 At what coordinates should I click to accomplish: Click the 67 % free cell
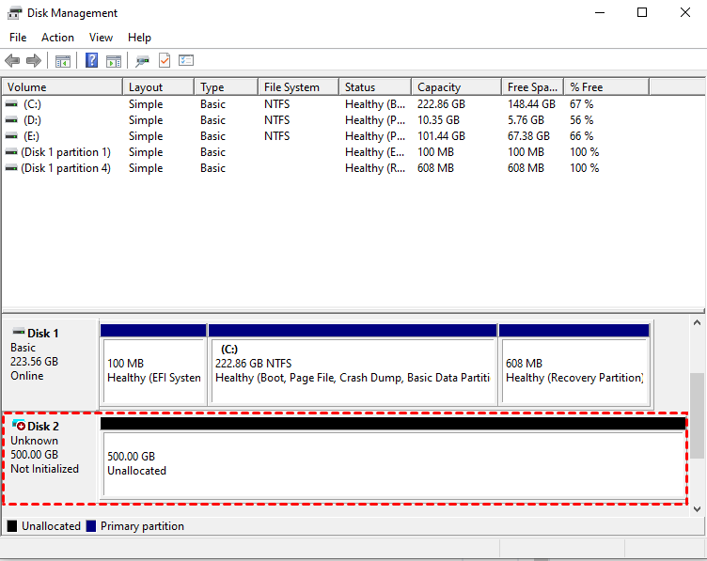[582, 104]
